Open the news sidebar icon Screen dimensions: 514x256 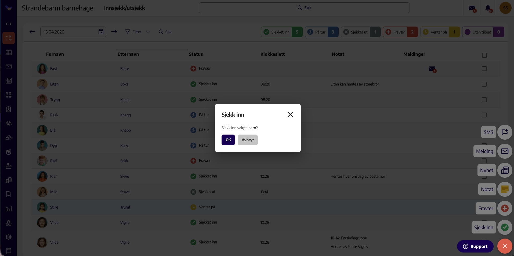click(x=9, y=81)
